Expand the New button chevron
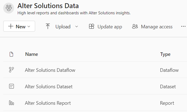The image size is (187, 112). pos(29,27)
